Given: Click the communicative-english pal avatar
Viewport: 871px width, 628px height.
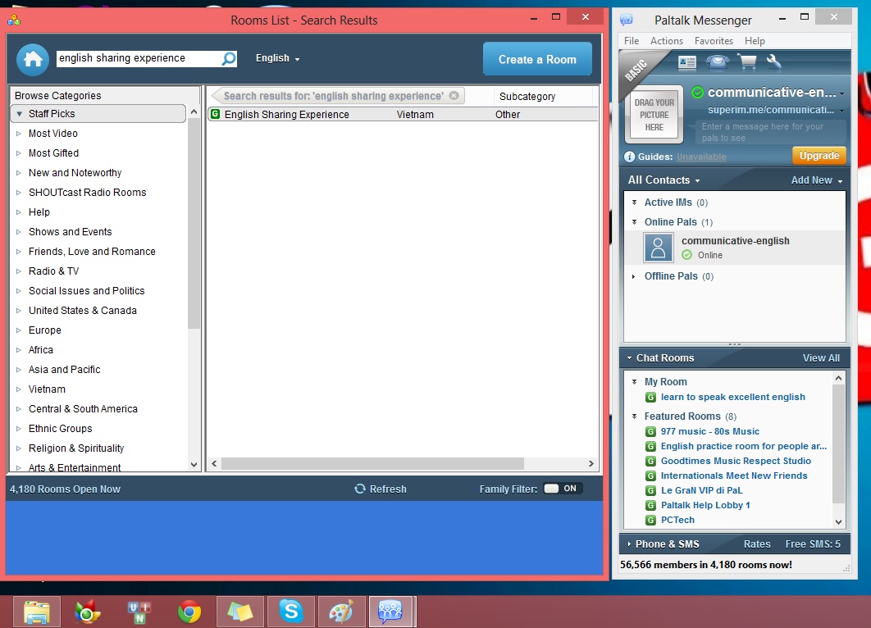Looking at the screenshot, I should click(659, 248).
